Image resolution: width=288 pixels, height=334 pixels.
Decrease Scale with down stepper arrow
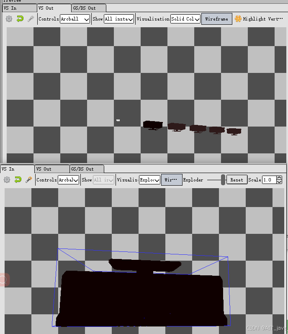coord(279,182)
